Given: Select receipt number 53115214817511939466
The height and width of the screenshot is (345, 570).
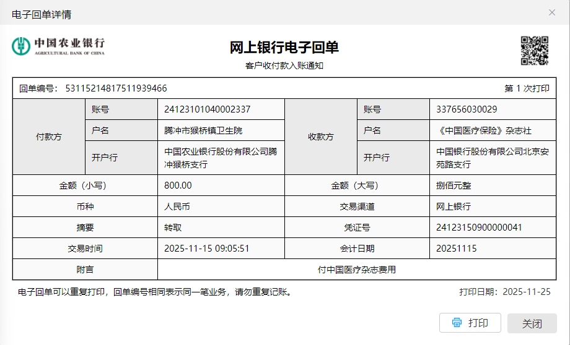Looking at the screenshot, I should pyautogui.click(x=116, y=88).
